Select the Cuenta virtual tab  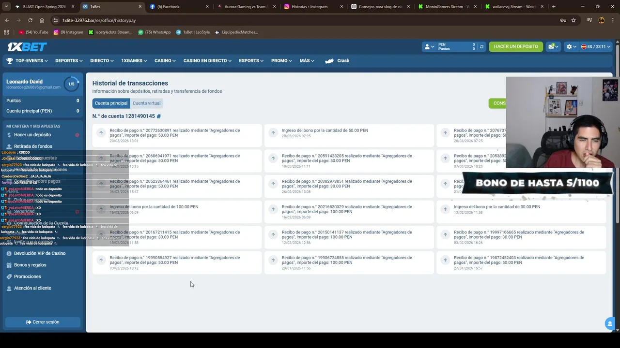[146, 103]
